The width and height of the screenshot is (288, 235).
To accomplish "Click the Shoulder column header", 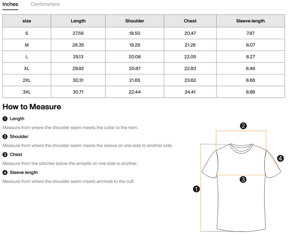I will (x=135, y=21).
